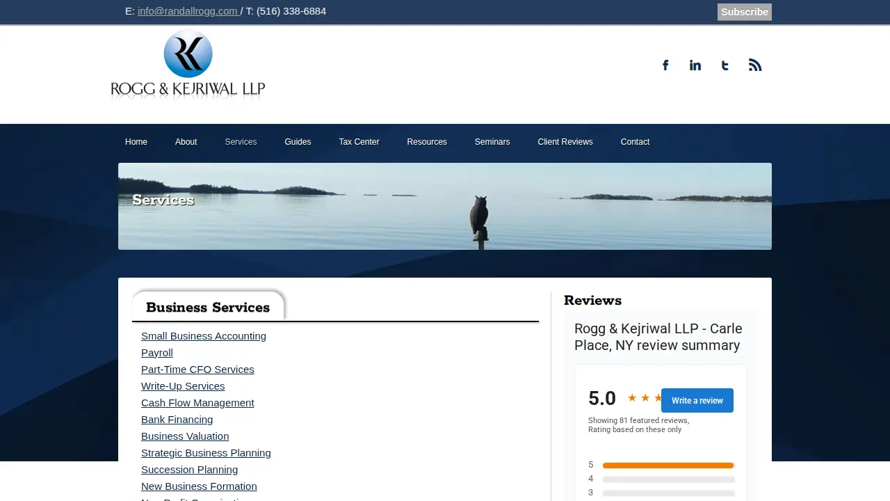Click the Rogg & Kejriwal LLP logo

188,65
